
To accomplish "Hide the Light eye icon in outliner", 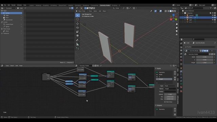I will tap(213, 20).
